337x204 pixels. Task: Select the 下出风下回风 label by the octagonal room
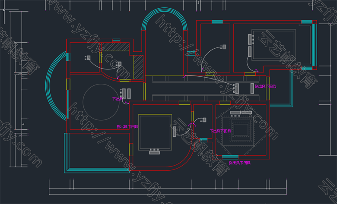(220, 131)
